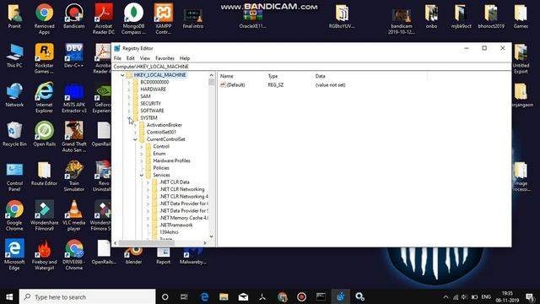Select the (Default) value icon in Registry Editor
This screenshot has height=304, width=540.
point(223,84)
